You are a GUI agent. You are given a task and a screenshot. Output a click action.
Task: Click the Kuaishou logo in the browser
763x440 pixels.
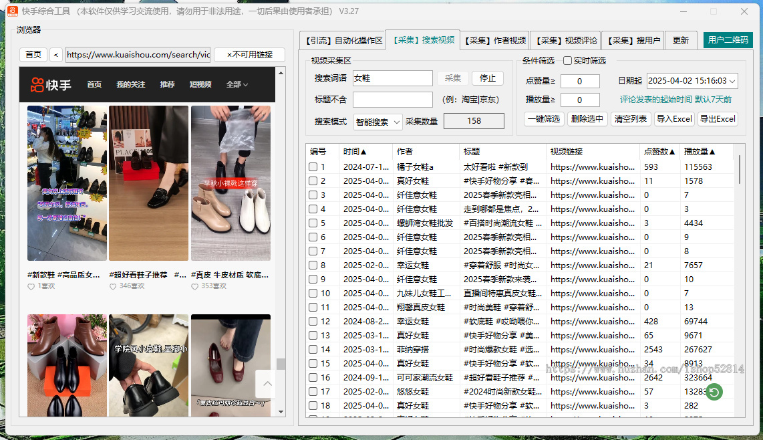(51, 85)
